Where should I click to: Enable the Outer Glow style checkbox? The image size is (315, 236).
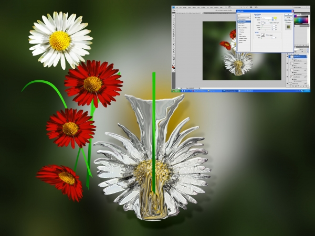[x=239, y=24]
